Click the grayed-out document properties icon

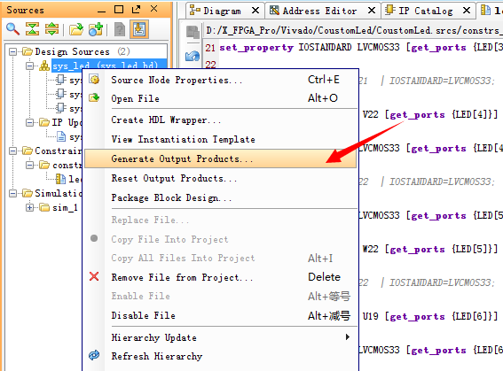click(x=120, y=29)
